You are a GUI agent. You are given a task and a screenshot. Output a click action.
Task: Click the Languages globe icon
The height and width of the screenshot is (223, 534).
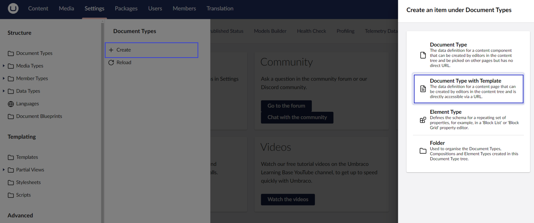(11, 104)
